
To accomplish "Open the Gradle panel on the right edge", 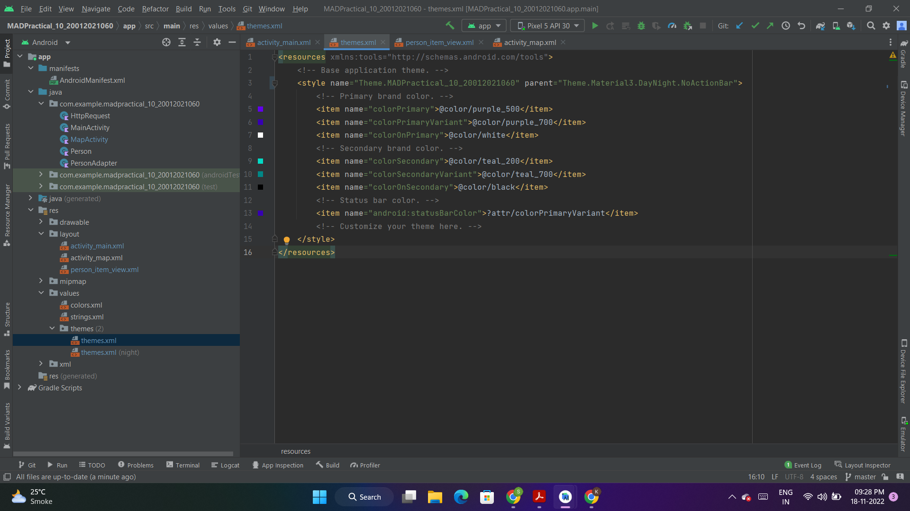I will [x=904, y=62].
